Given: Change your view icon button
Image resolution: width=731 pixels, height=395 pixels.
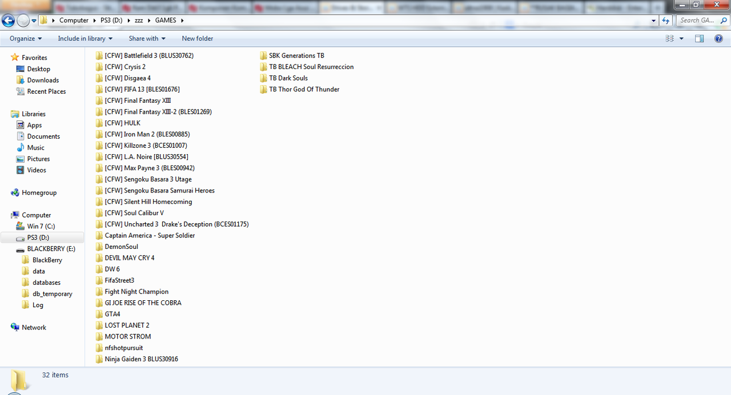Looking at the screenshot, I should click(x=670, y=38).
